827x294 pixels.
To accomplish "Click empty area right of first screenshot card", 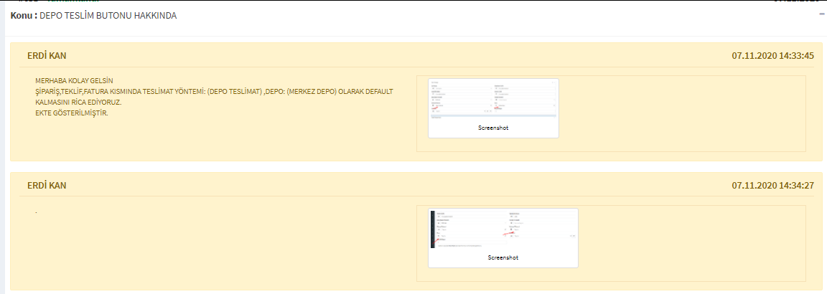I will (682, 113).
